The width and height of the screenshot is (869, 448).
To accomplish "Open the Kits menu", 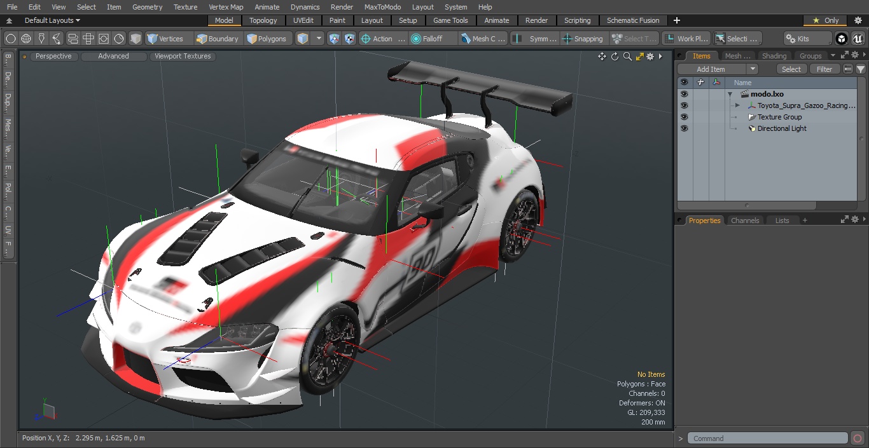I will pyautogui.click(x=807, y=39).
